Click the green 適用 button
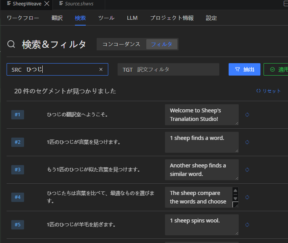 [276, 69]
